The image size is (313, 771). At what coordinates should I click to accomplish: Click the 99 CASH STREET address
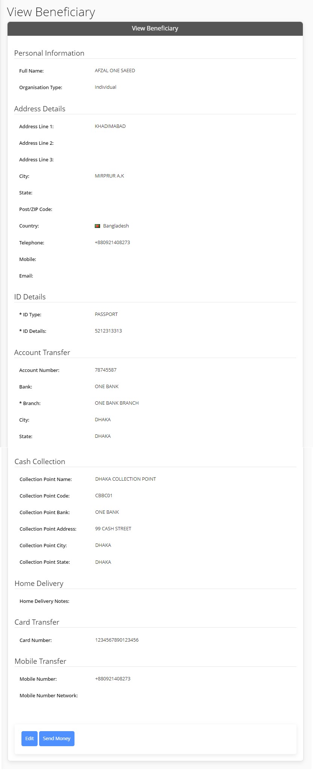[113, 529]
